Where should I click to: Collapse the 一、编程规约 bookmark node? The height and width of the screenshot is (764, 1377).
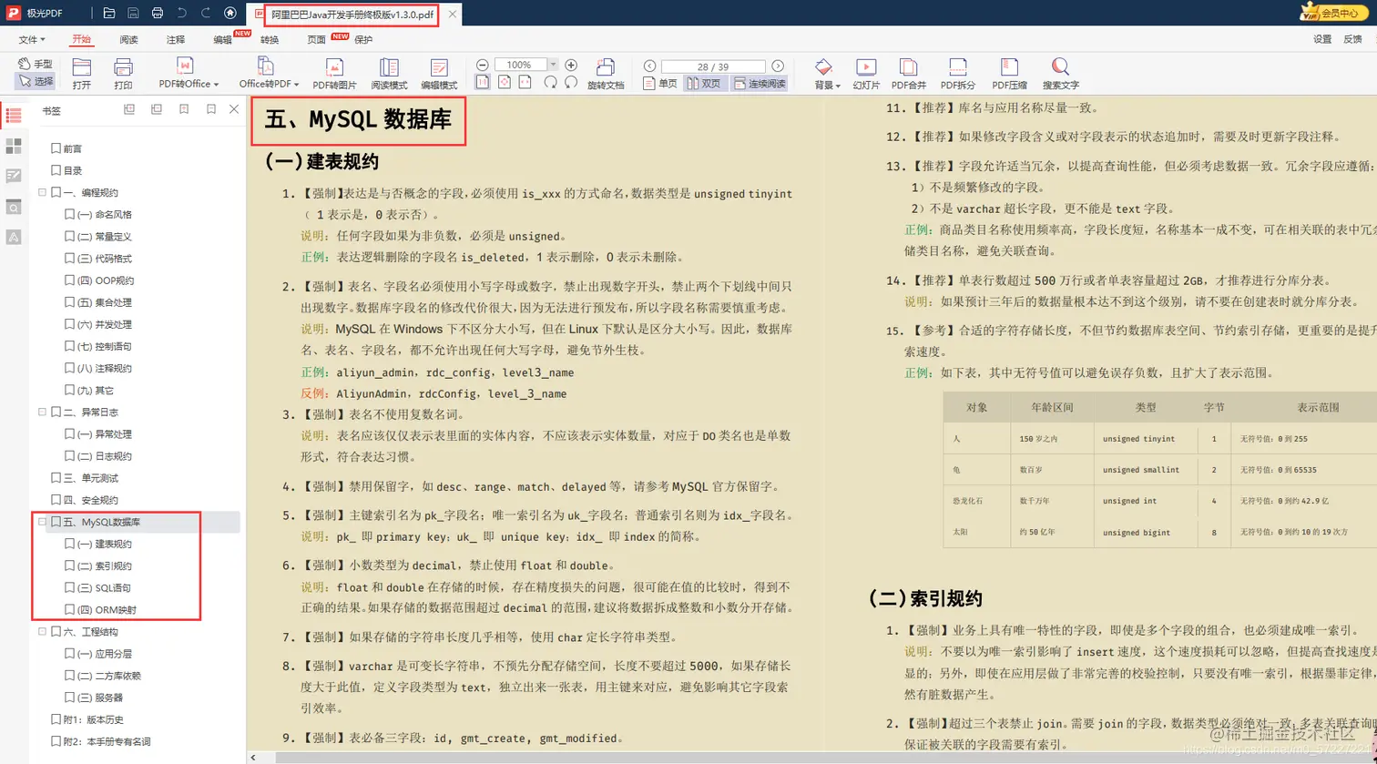point(42,193)
